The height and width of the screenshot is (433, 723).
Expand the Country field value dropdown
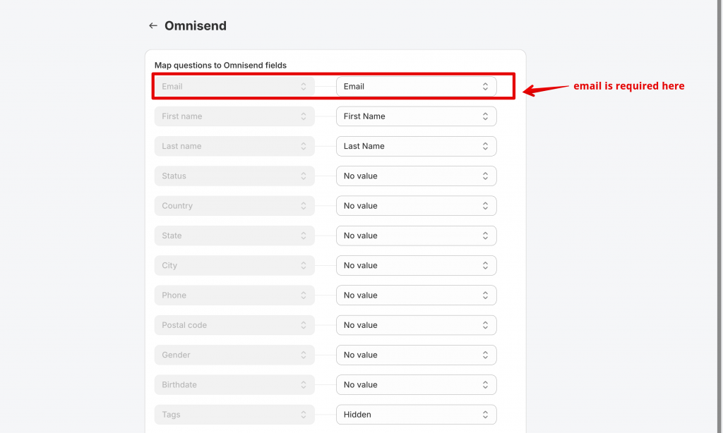(x=416, y=206)
